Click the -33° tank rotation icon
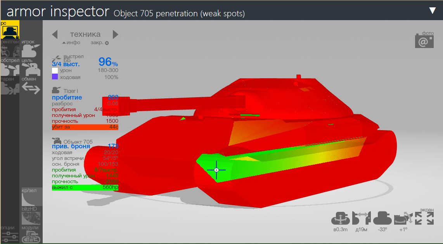Screen dimensions: 443x244 pos(382,218)
